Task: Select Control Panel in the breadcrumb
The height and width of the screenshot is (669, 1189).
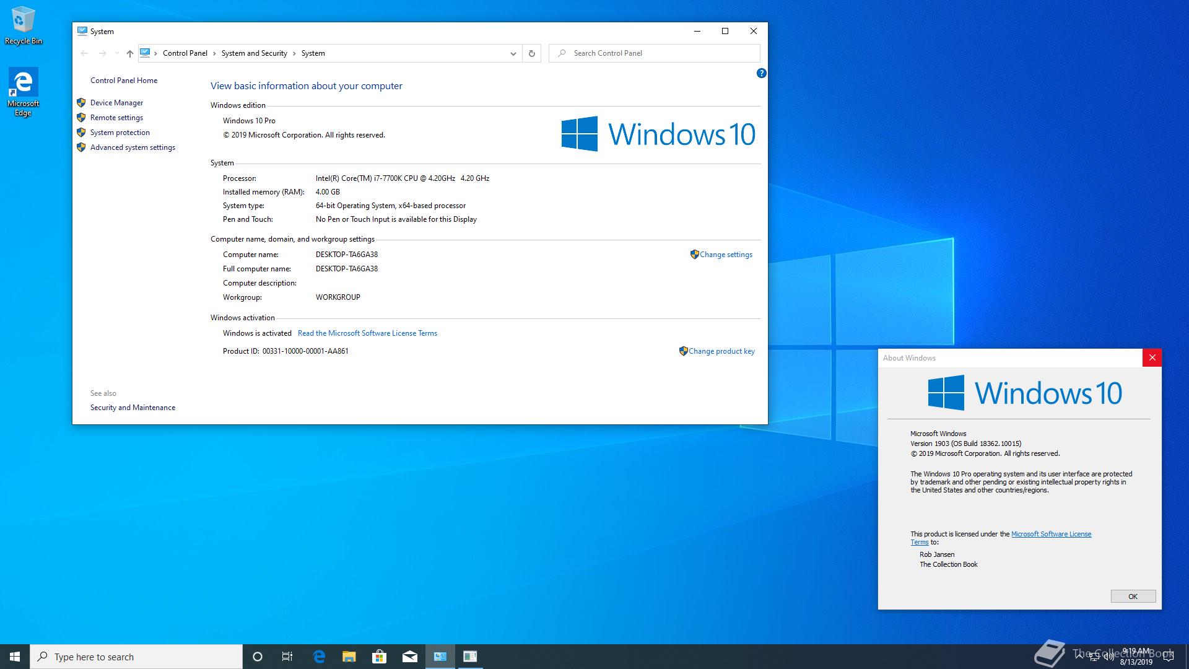Action: point(185,53)
